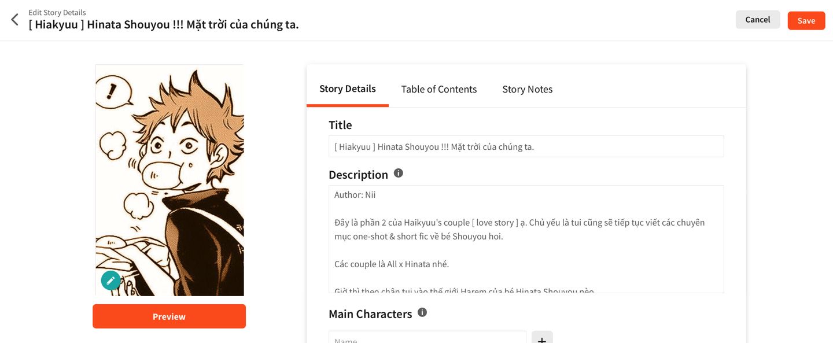Click the 'Title' field heading

click(x=340, y=125)
